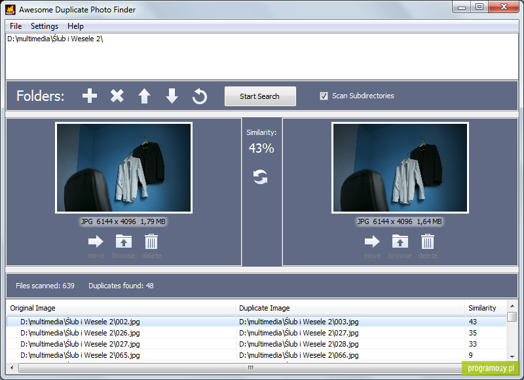Minimize the Awesome Duplicate Photo Finder window

pos(462,7)
